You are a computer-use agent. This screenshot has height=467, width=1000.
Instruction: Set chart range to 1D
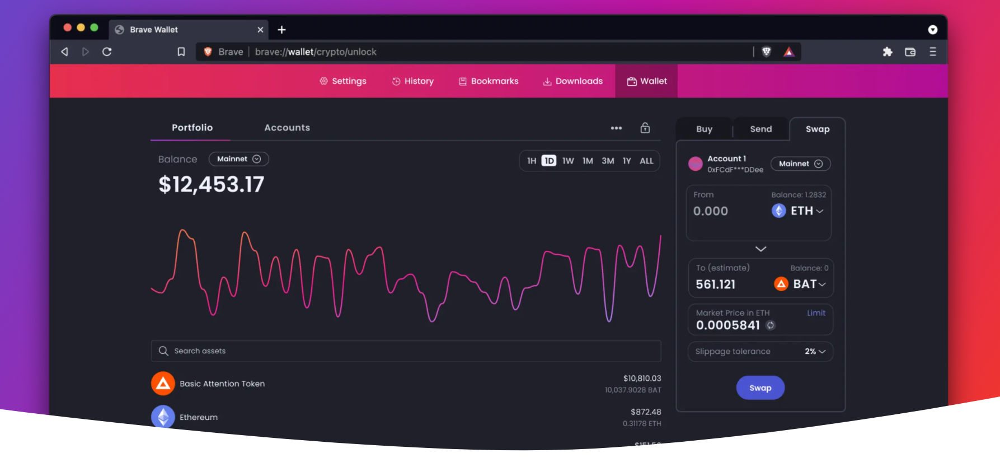(x=549, y=161)
